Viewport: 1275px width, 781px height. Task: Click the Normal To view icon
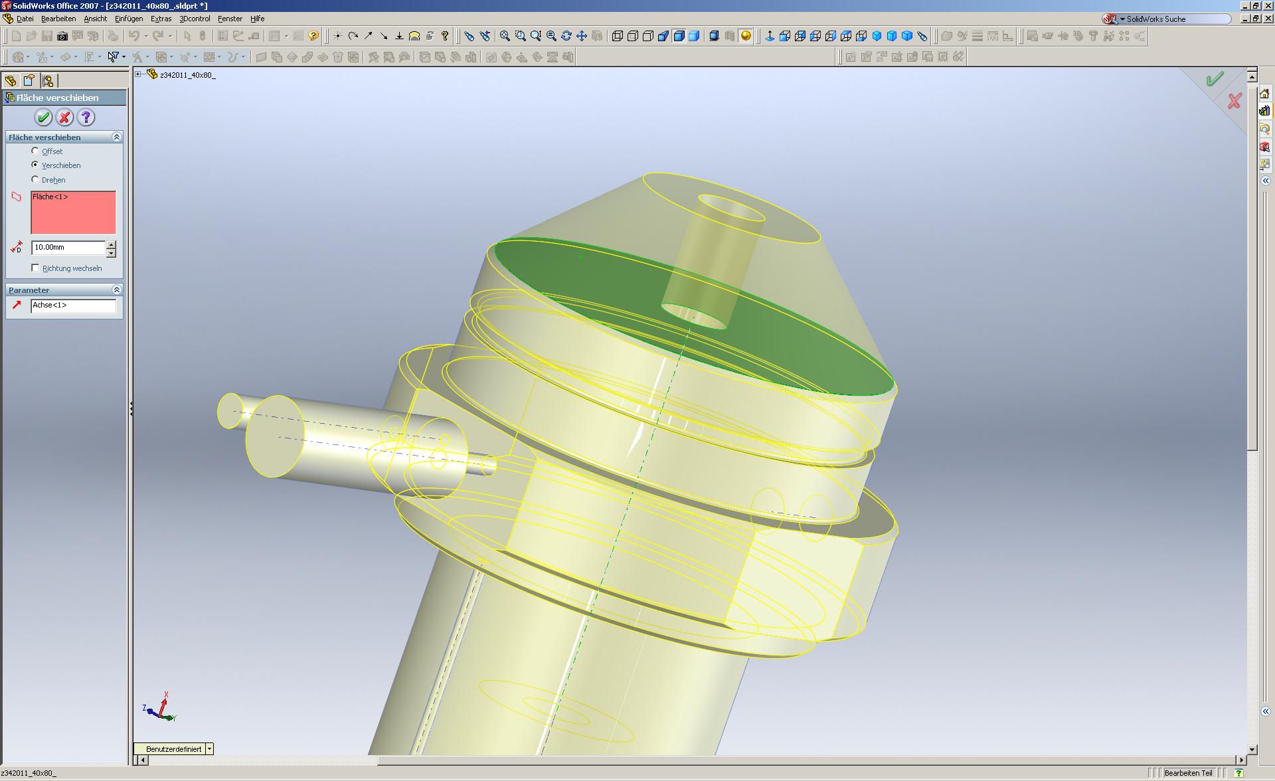coord(770,36)
